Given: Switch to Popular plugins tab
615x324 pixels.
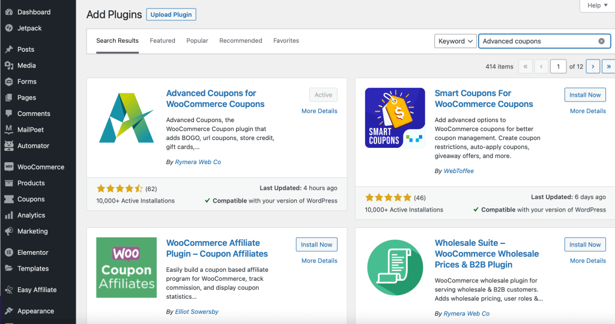Looking at the screenshot, I should pyautogui.click(x=197, y=41).
